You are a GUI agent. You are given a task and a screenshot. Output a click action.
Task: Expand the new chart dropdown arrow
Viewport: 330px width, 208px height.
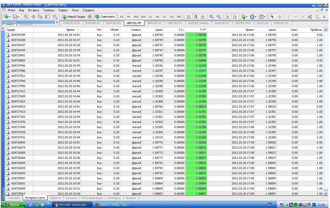pyautogui.click(x=9, y=17)
